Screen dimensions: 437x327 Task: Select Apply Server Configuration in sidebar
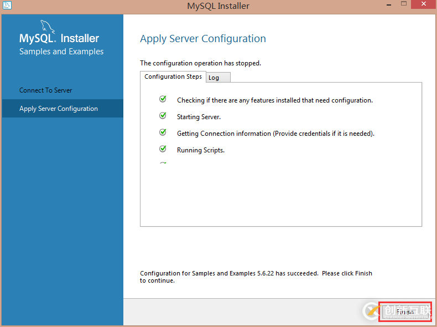(x=59, y=109)
